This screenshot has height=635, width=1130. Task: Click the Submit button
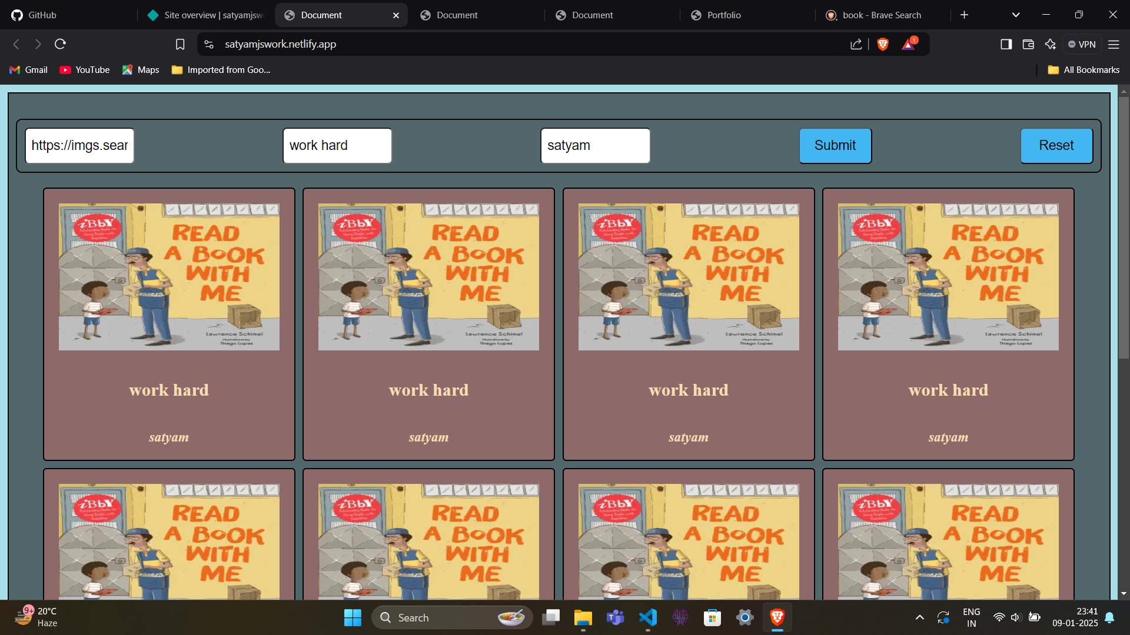coord(835,146)
